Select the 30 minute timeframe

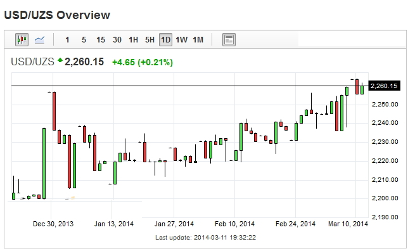(117, 40)
